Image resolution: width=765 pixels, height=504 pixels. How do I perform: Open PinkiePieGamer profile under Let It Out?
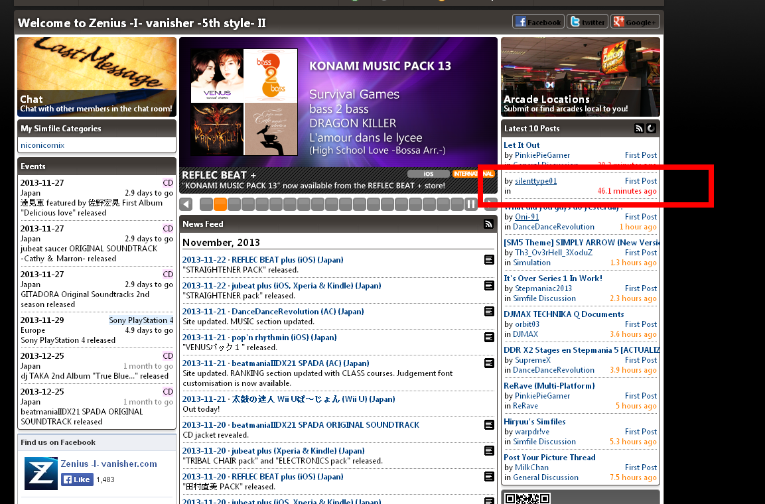[542, 155]
